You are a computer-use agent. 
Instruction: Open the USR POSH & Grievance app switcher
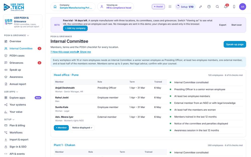point(23,22)
